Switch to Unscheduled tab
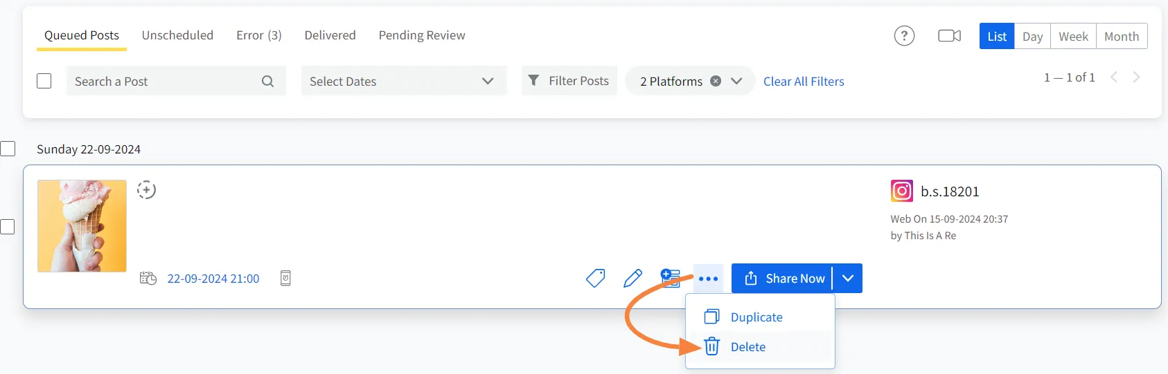The height and width of the screenshot is (374, 1168). (x=177, y=35)
